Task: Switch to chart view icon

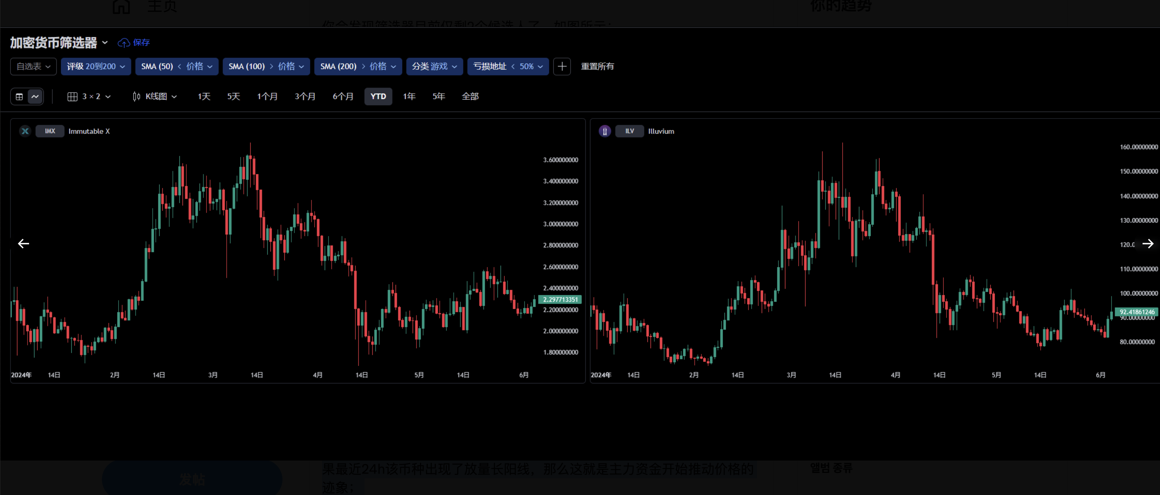Action: click(35, 96)
